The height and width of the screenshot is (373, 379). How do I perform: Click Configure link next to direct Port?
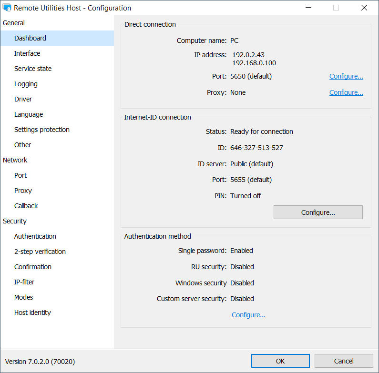coord(346,76)
